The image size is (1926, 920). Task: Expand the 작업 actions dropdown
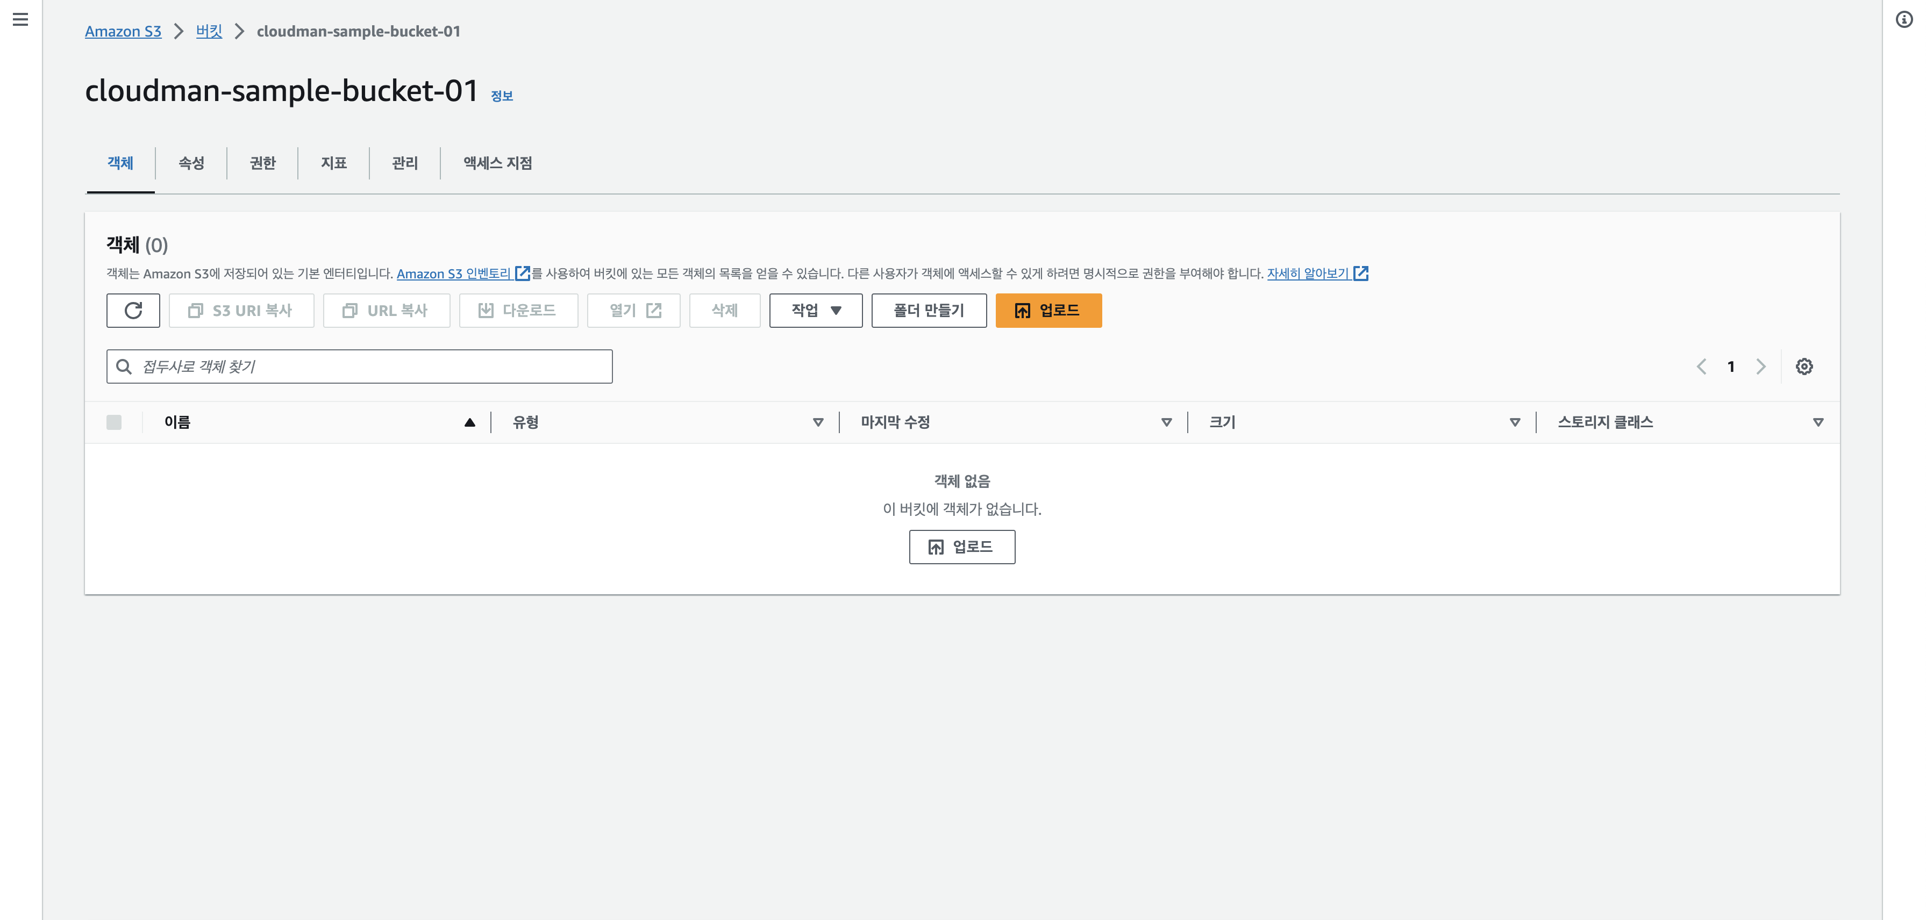[x=816, y=310]
